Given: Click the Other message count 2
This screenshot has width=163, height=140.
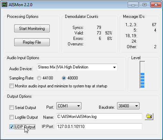Looking at the screenshot, I should (x=155, y=47).
